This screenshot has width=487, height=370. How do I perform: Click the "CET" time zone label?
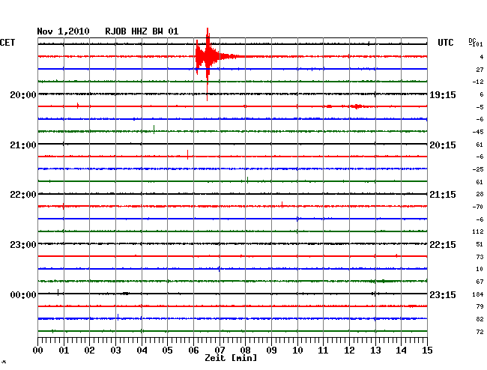pyautogui.click(x=7, y=43)
